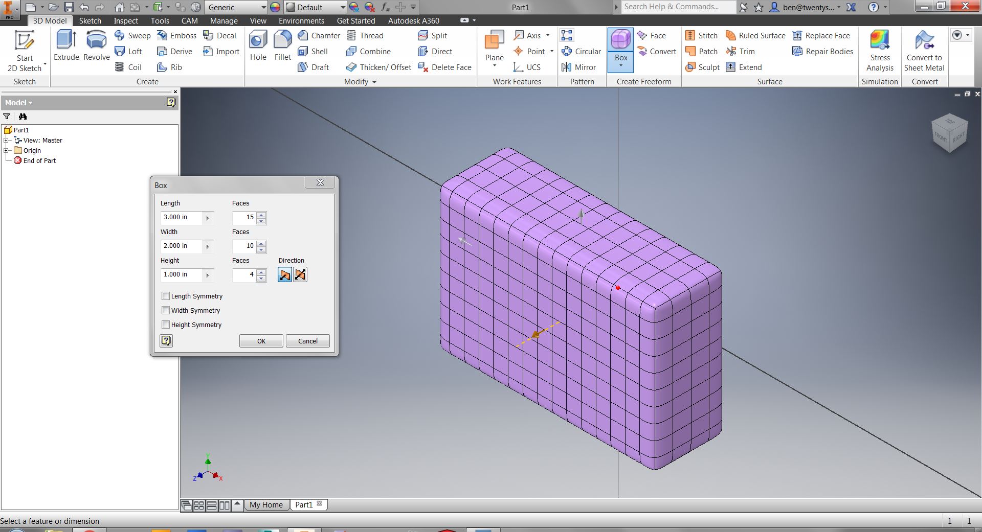Open Stress Analysis simulation
982x532 pixels.
pos(880,51)
